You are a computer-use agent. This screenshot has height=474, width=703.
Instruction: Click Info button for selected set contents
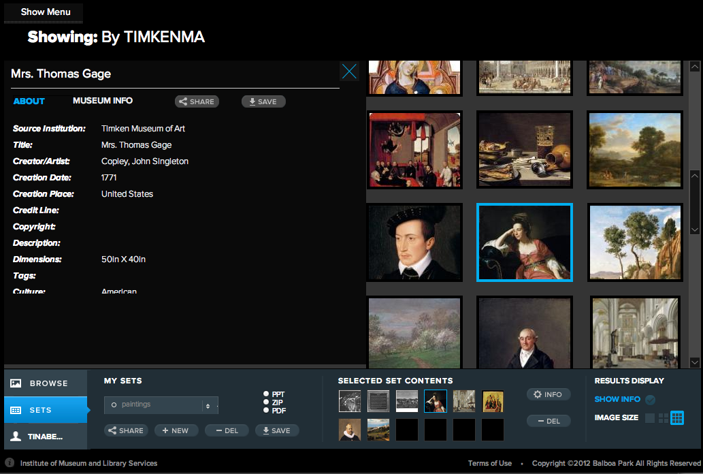click(549, 394)
